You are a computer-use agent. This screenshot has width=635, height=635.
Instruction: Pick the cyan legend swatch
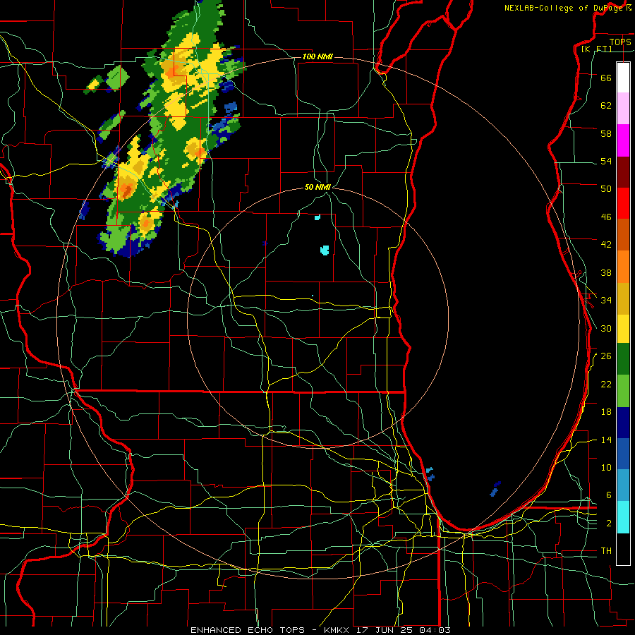[x=623, y=517]
